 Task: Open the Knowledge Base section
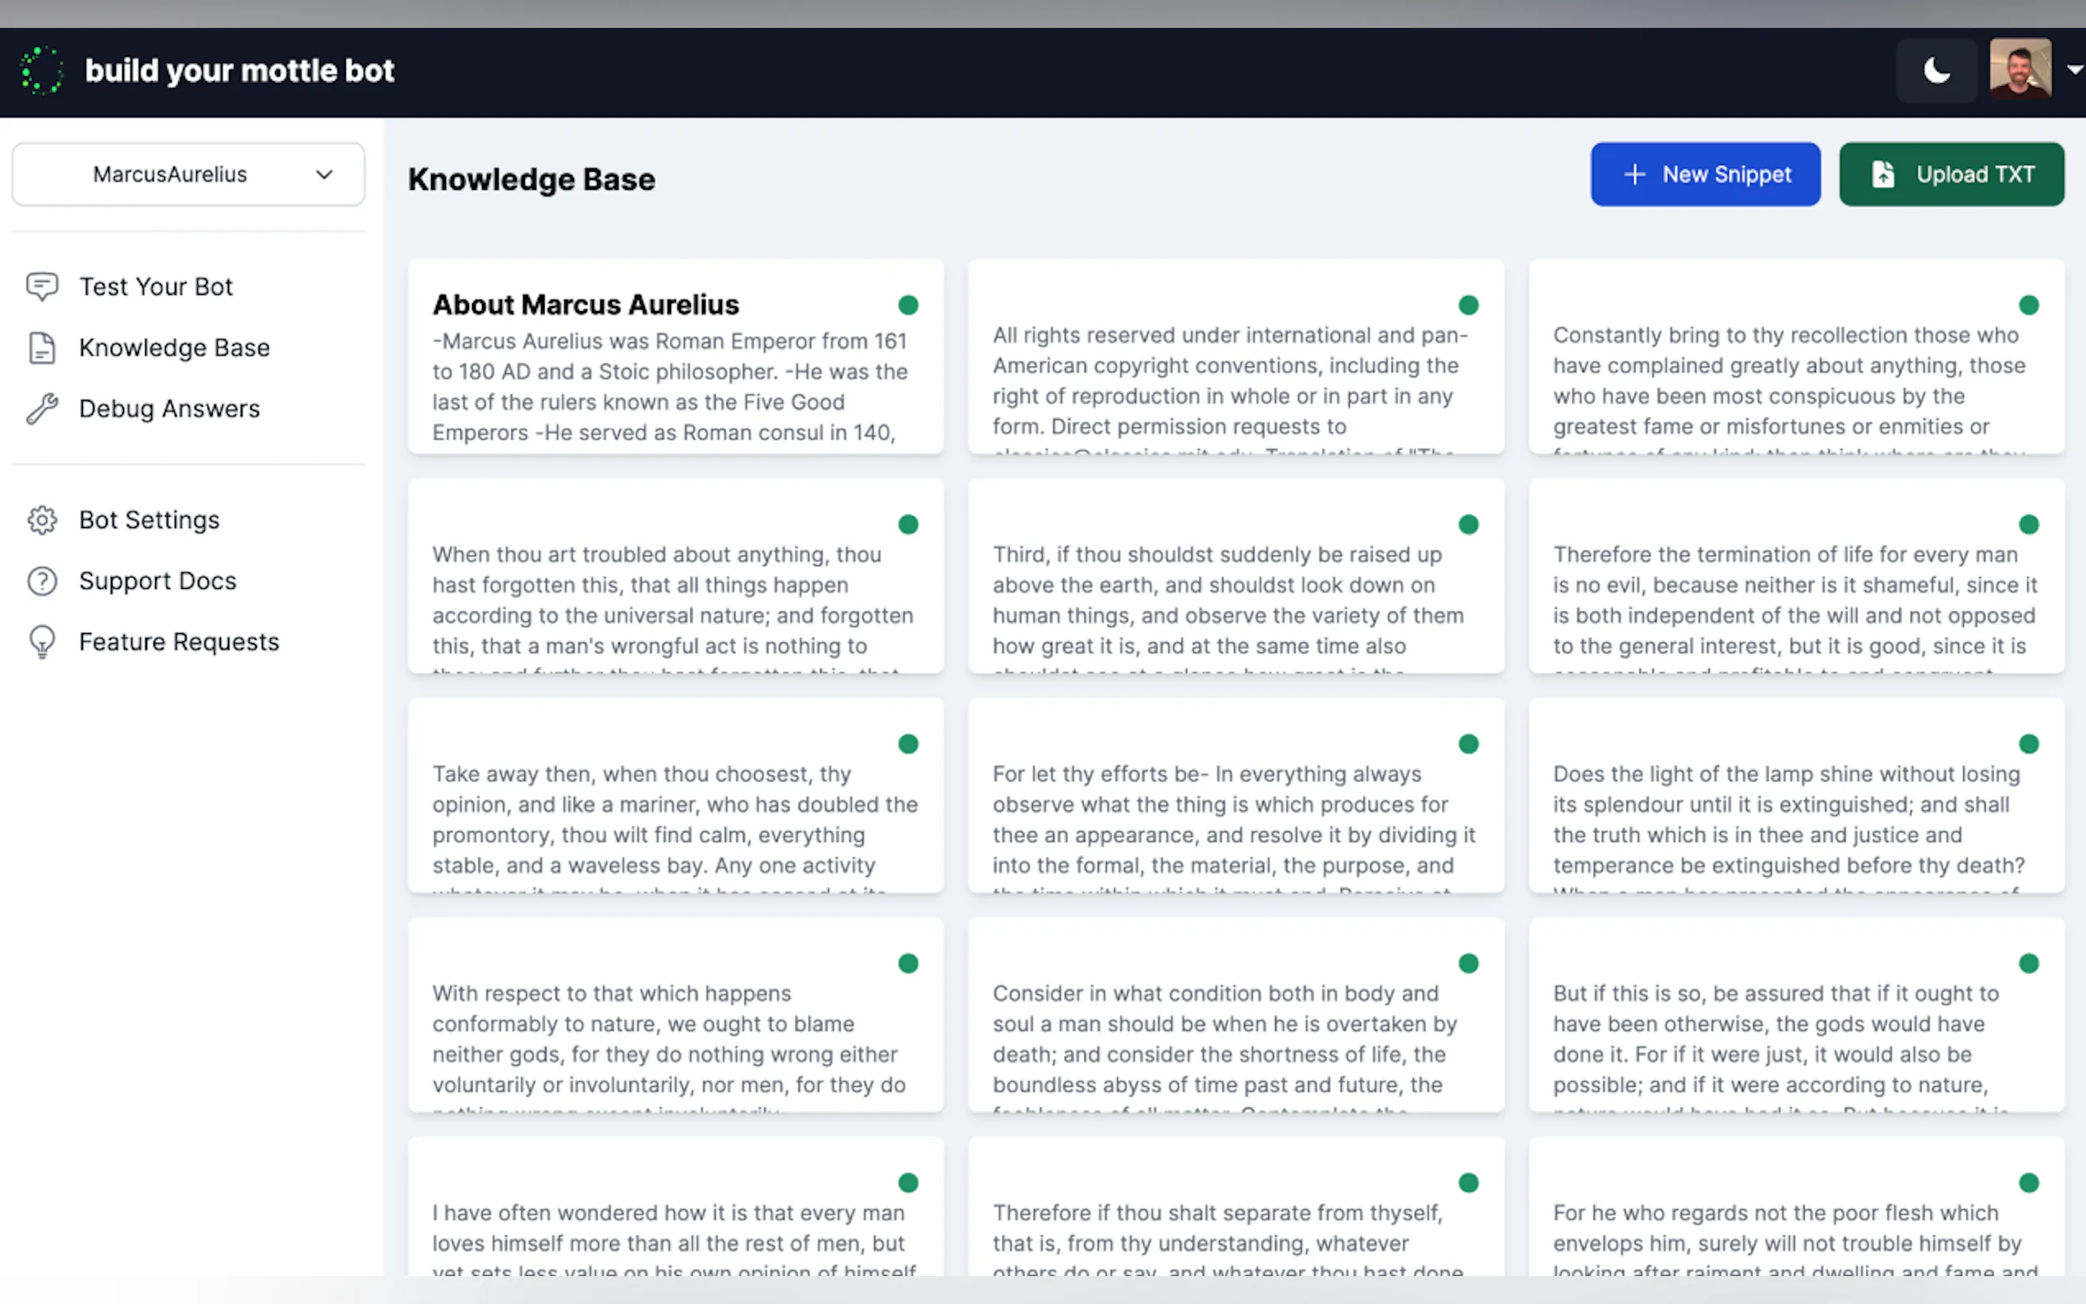[x=173, y=347]
